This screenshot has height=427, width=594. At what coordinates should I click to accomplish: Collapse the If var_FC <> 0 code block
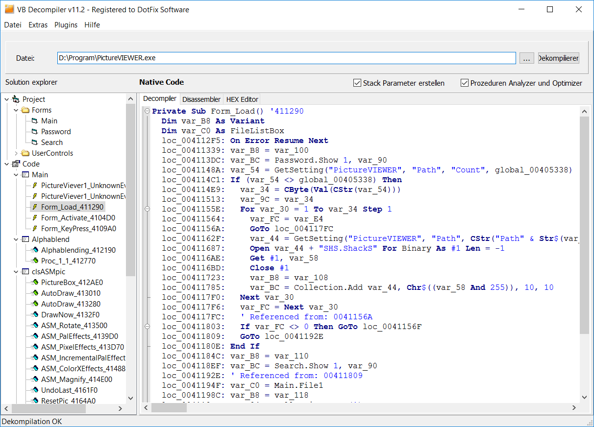pyautogui.click(x=147, y=327)
